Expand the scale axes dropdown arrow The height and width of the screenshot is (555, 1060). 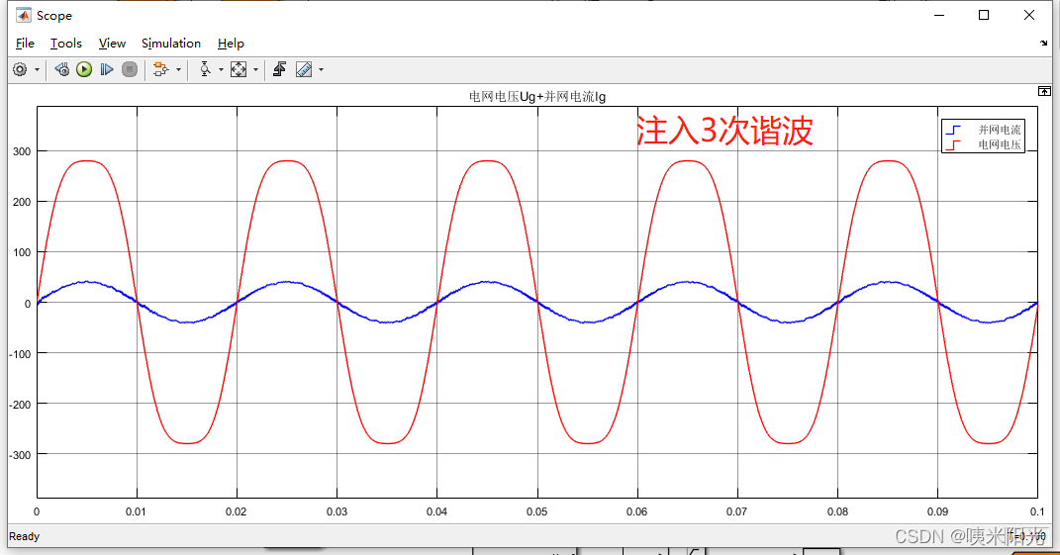[255, 69]
